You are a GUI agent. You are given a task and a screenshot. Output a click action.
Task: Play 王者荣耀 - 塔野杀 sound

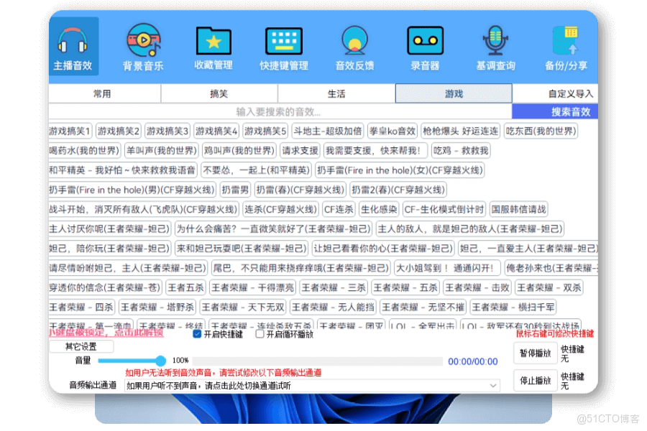coord(157,307)
